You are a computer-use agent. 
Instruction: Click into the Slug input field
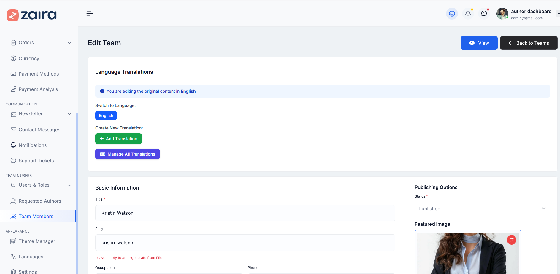click(245, 243)
